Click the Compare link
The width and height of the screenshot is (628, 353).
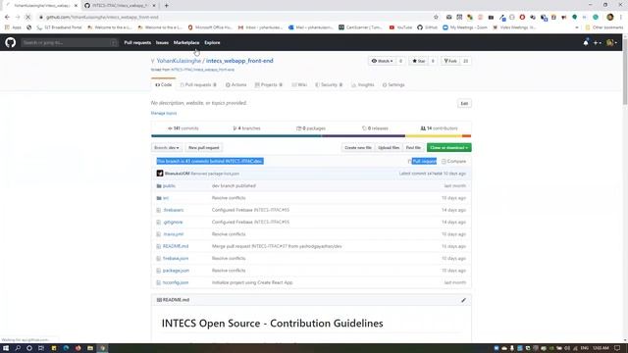point(453,161)
